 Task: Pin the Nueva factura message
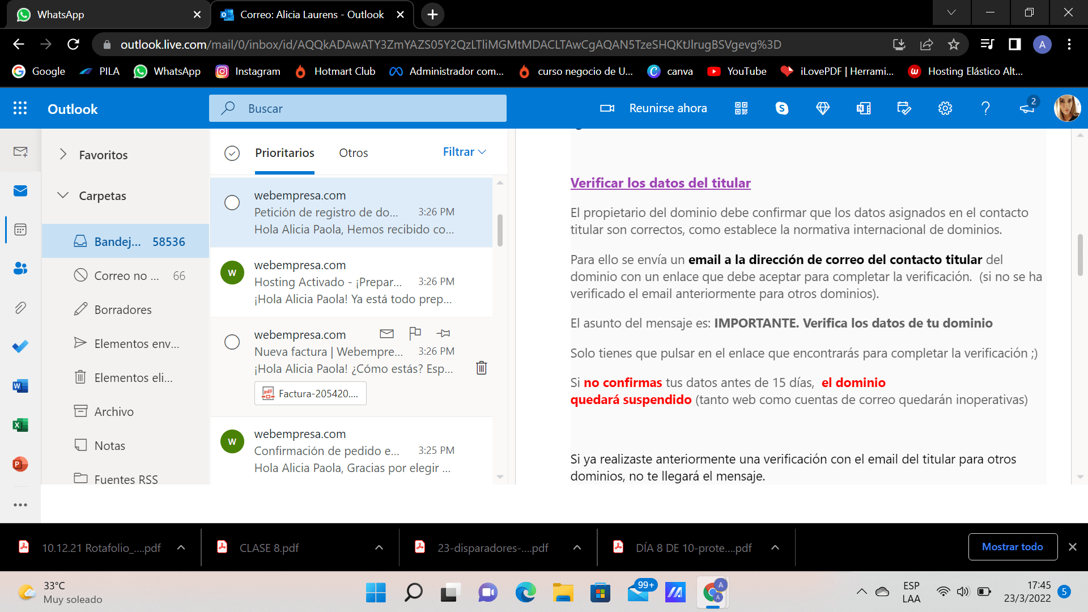pyautogui.click(x=443, y=333)
